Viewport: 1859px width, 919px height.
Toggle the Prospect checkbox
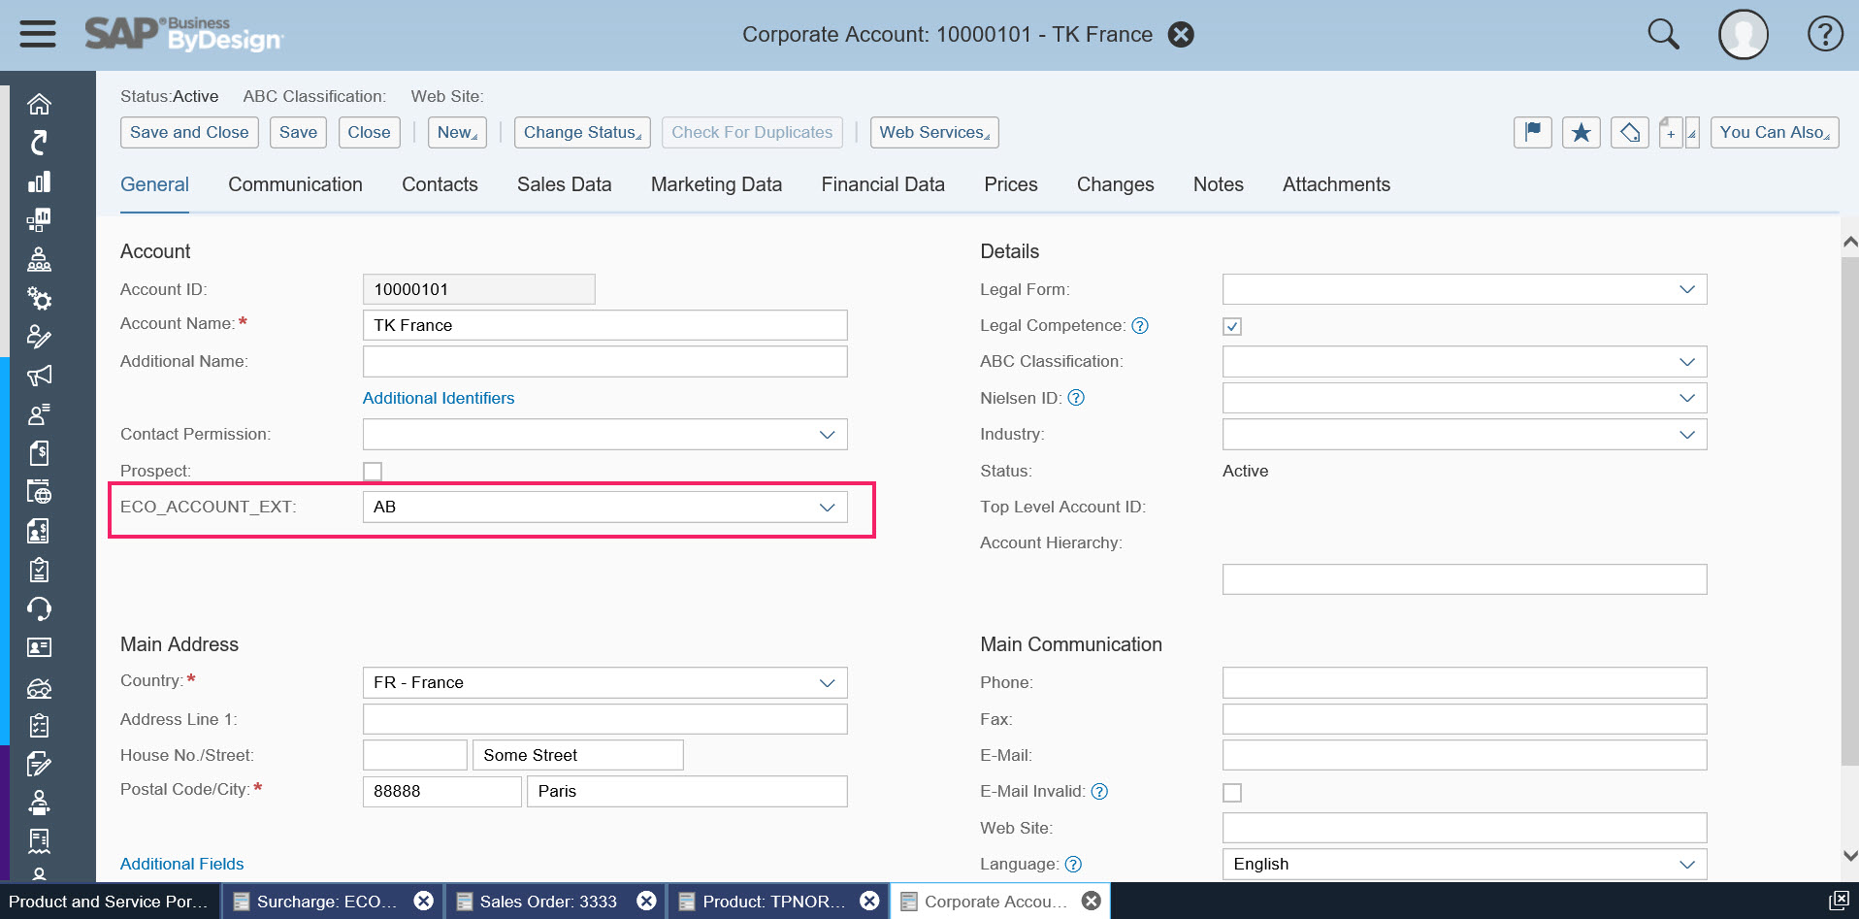(373, 471)
